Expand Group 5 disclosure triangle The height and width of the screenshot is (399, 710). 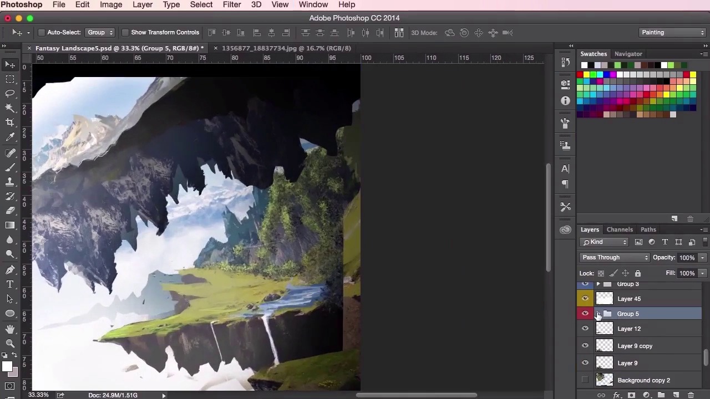pyautogui.click(x=598, y=314)
